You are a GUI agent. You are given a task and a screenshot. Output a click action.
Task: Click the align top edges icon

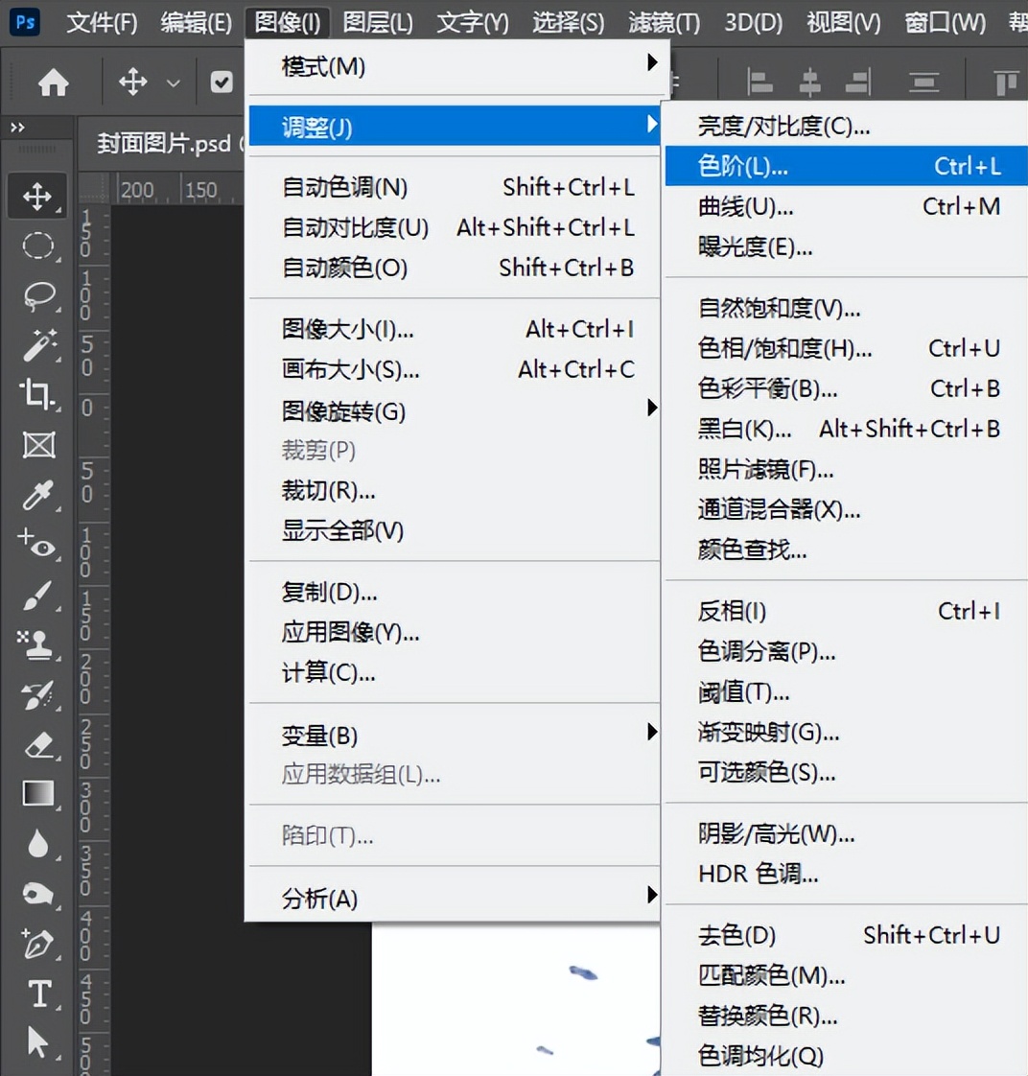1007,83
